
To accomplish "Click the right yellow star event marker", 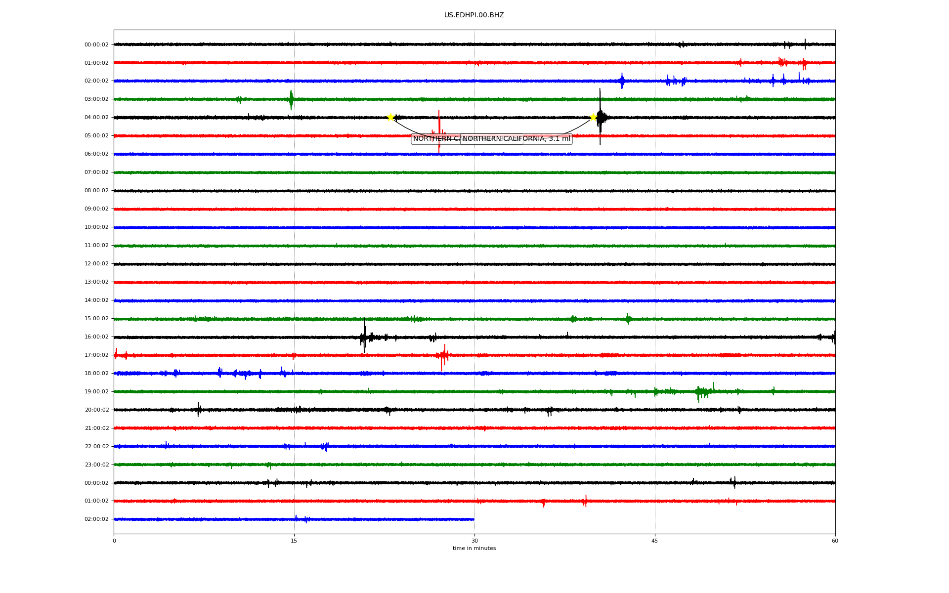I will coord(593,117).
